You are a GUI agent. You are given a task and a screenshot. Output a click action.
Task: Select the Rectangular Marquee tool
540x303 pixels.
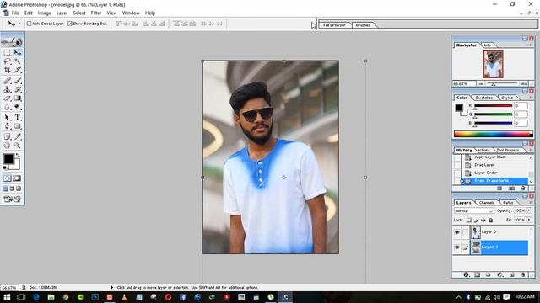[x=8, y=53]
